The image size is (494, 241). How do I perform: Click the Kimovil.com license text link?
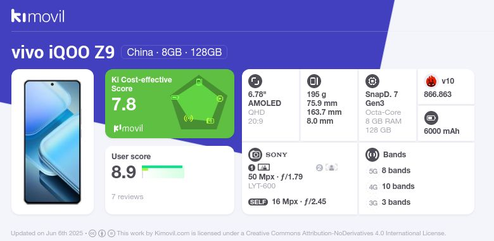(173, 233)
